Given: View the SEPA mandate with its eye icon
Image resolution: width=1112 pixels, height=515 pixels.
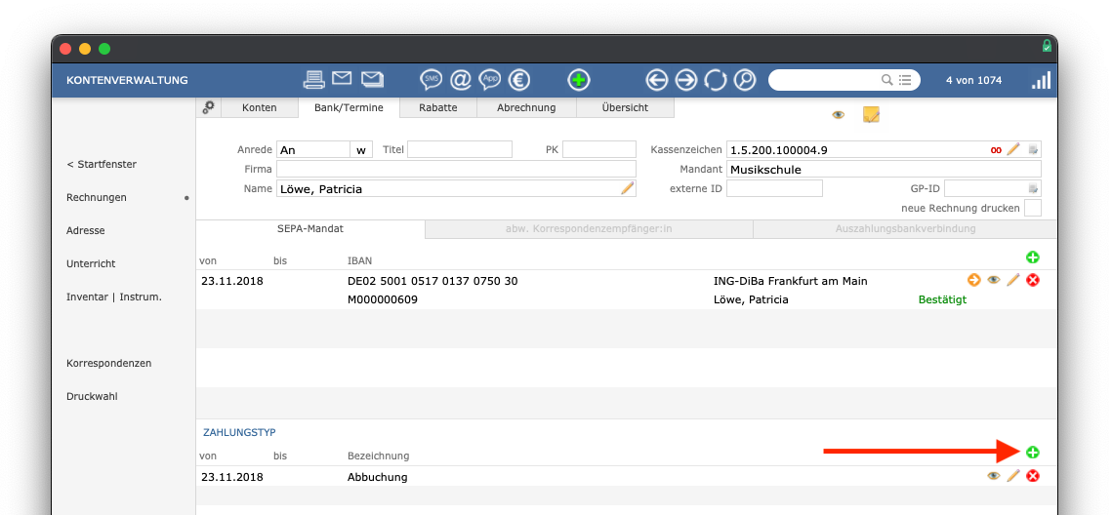Looking at the screenshot, I should 994,281.
